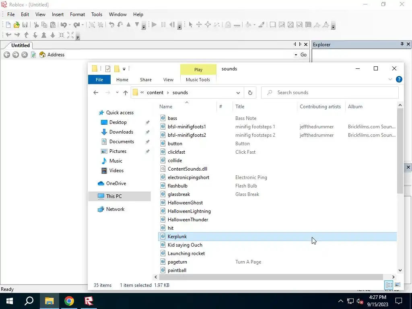The width and height of the screenshot is (412, 309).
Task: Select the arrow pointer tool in Roblox toolbar
Action: pos(190,25)
